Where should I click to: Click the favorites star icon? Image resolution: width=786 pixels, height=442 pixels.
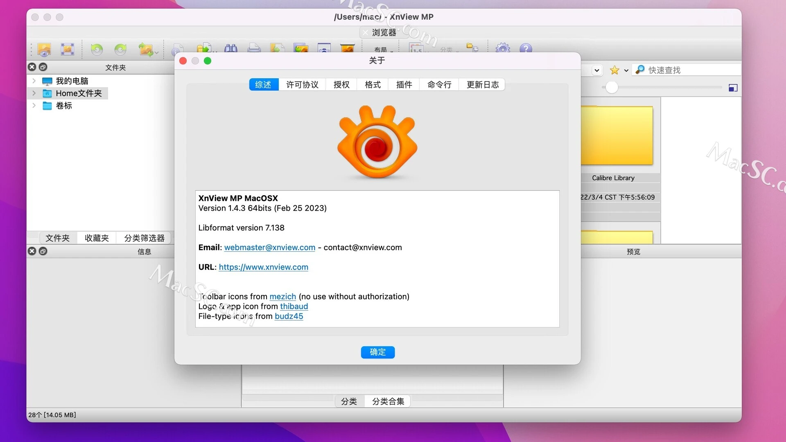(x=614, y=70)
